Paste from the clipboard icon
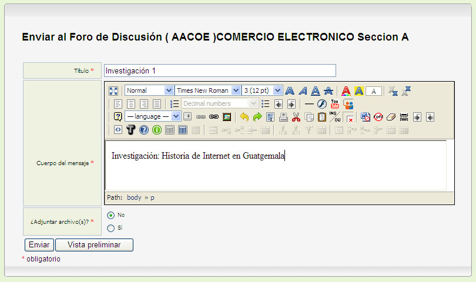This screenshot has width=476, height=302. tap(322, 117)
